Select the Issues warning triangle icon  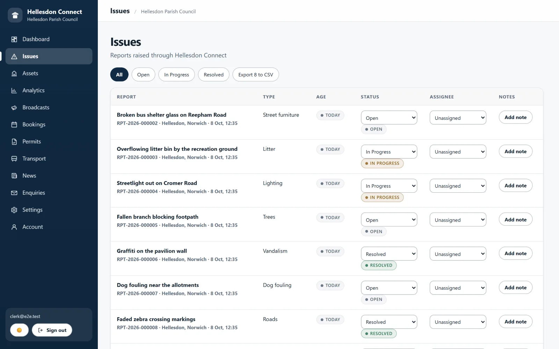14,56
